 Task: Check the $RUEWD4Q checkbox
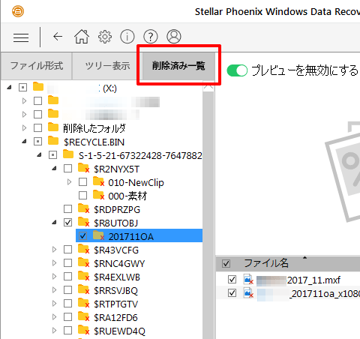[67, 331]
